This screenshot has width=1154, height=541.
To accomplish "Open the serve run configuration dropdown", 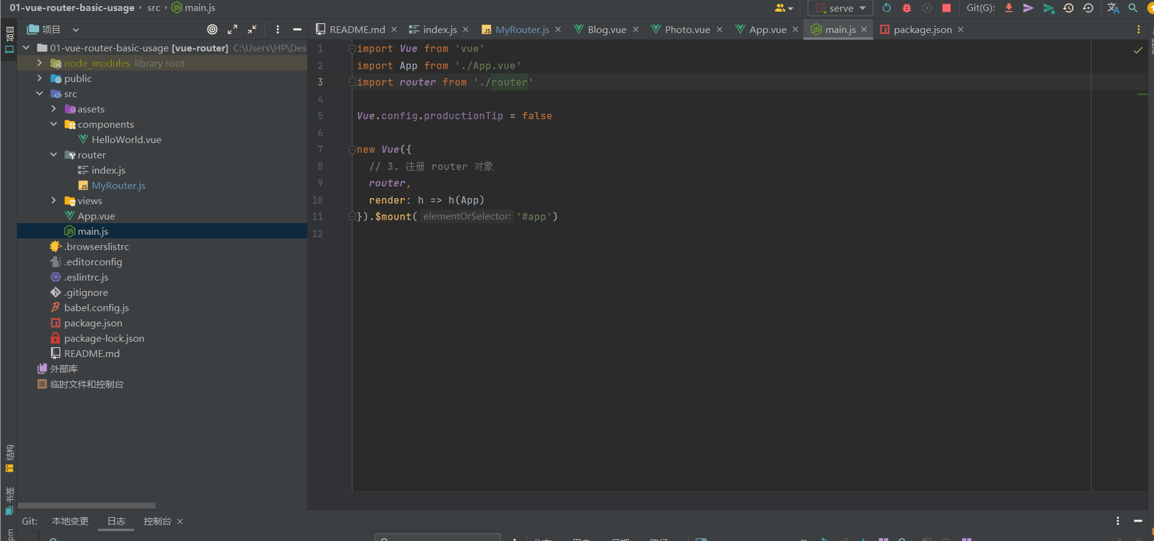I will coord(840,8).
